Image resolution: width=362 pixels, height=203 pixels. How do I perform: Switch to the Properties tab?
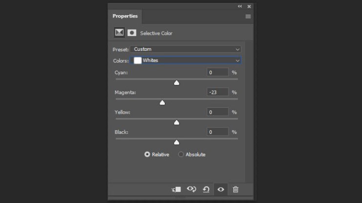click(125, 16)
